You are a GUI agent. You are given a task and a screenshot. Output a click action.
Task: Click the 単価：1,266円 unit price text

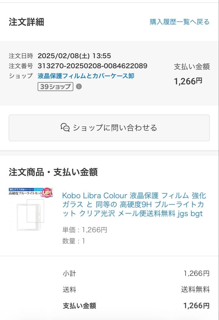[84, 229]
